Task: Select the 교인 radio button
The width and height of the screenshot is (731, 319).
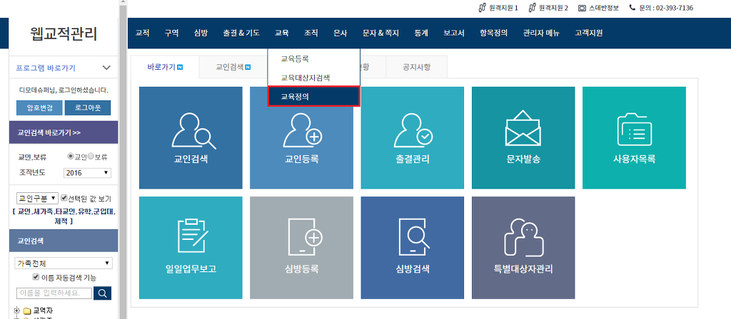Action: 71,157
